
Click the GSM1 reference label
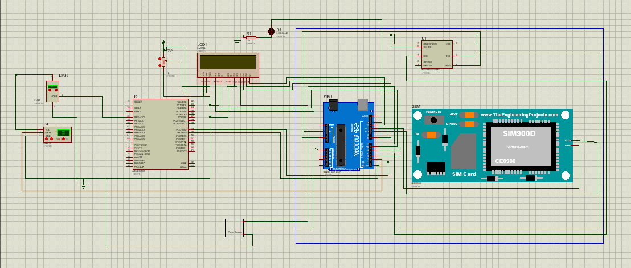tap(416, 107)
